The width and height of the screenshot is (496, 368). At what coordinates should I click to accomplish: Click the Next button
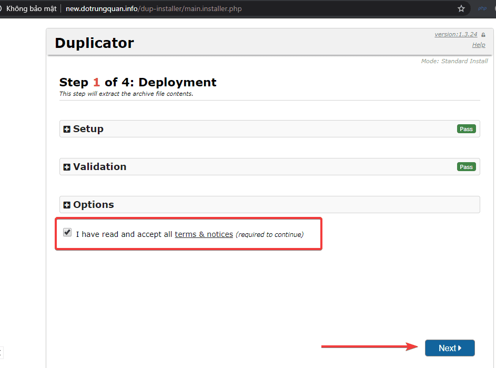(x=450, y=348)
